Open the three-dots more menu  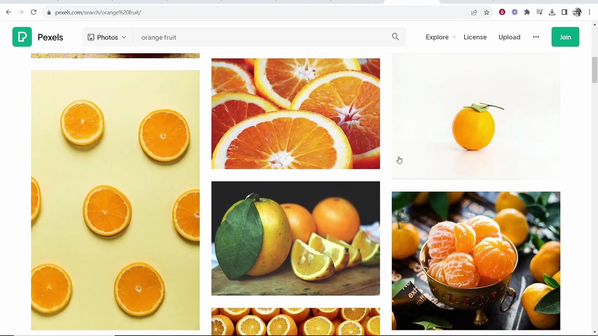pos(536,37)
